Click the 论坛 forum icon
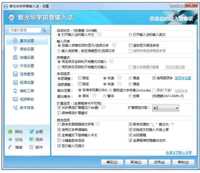This screenshot has width=200, height=173. click(10, 139)
